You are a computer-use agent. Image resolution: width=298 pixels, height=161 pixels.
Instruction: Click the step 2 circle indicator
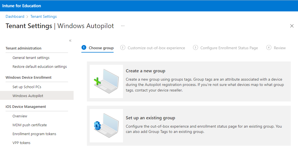123,48
